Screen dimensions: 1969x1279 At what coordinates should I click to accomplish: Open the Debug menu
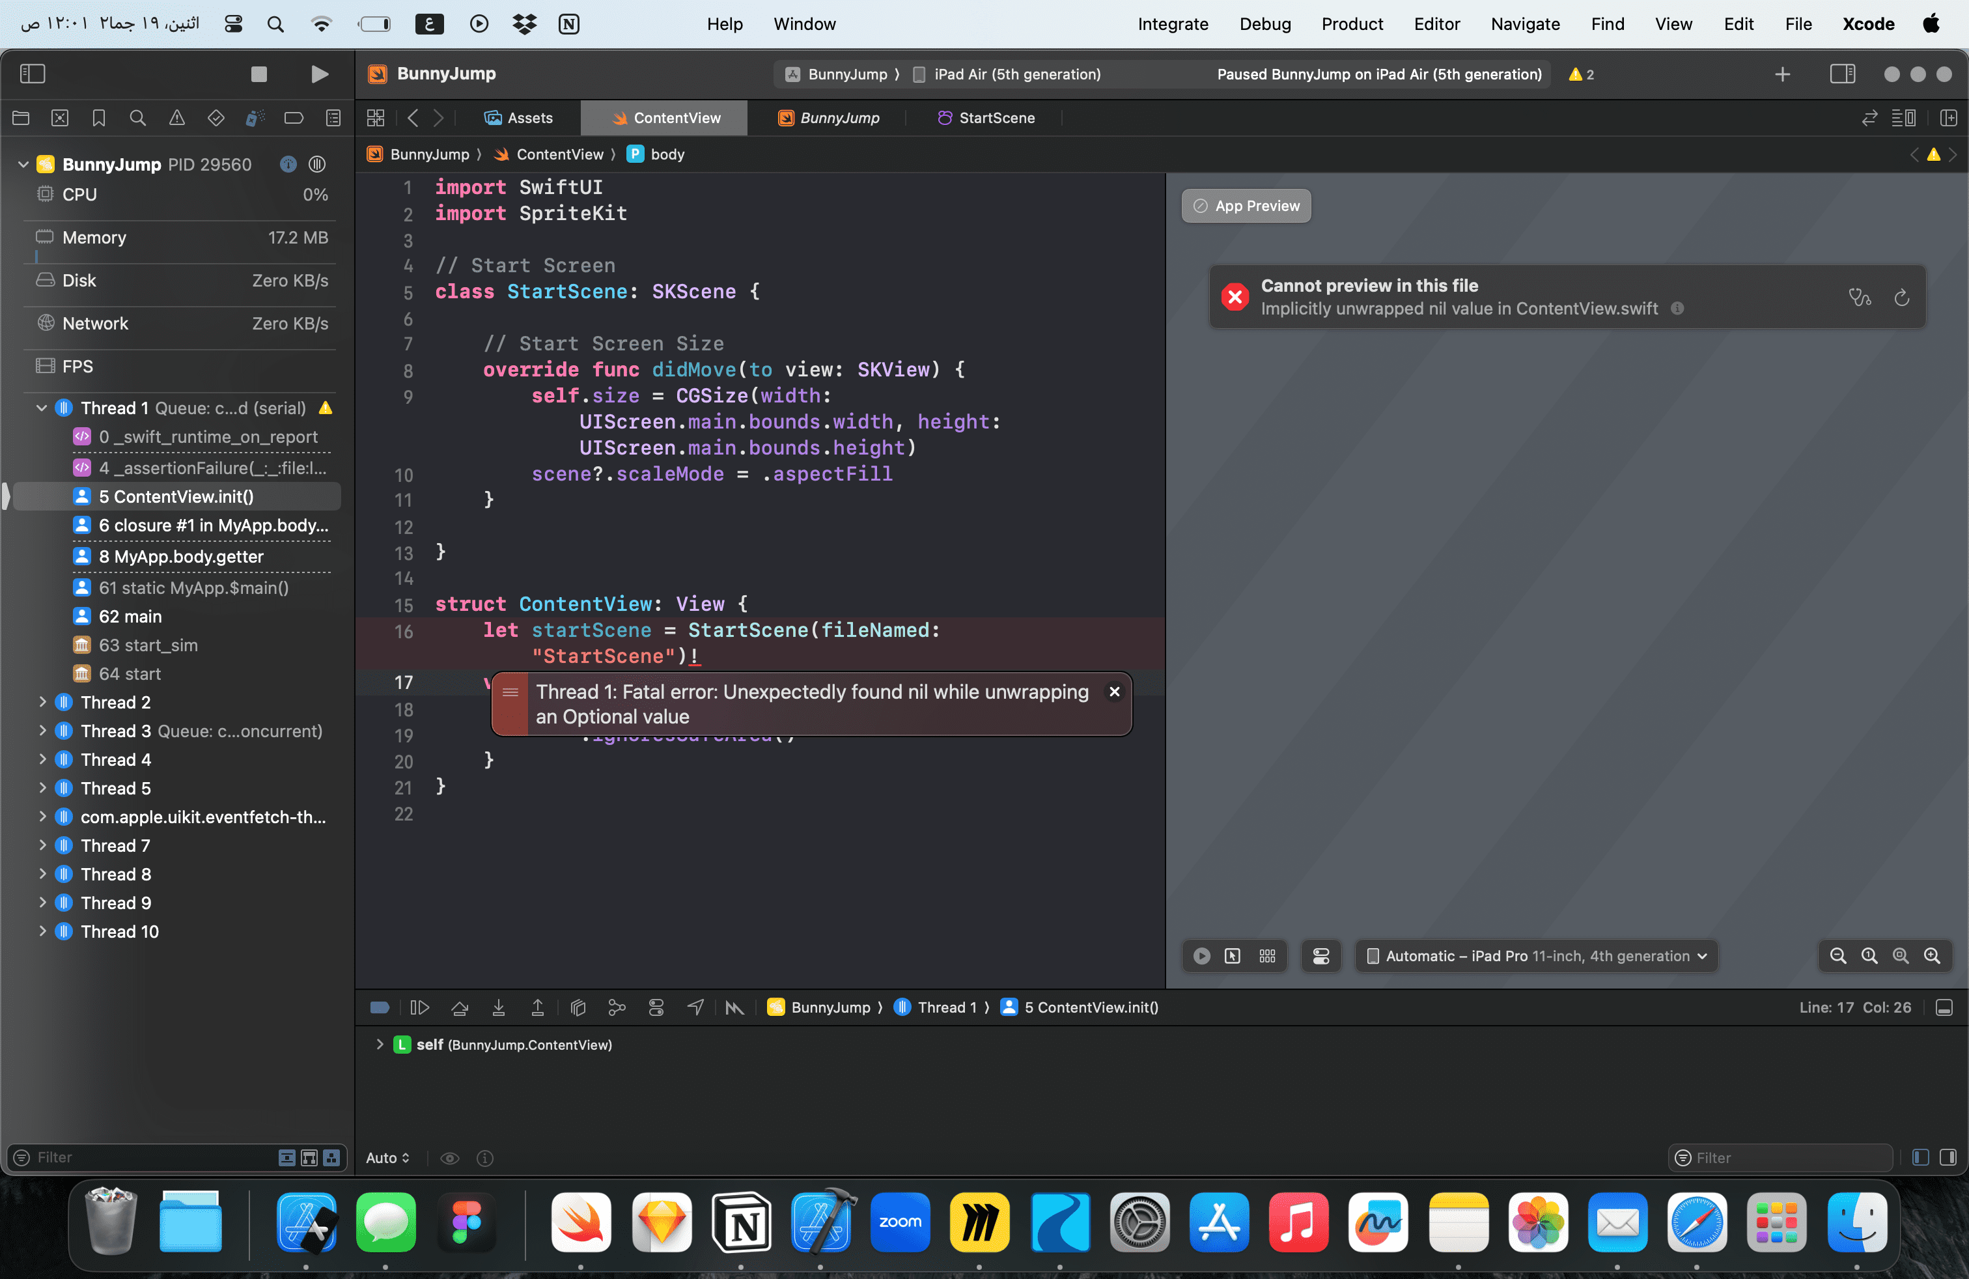[x=1264, y=24]
